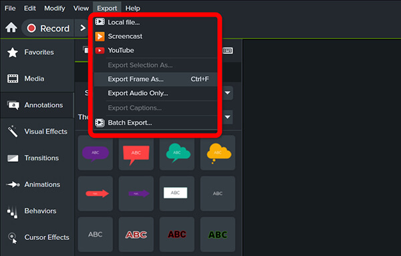The width and height of the screenshot is (401, 256).
Task: Open the View menu
Action: 81,8
